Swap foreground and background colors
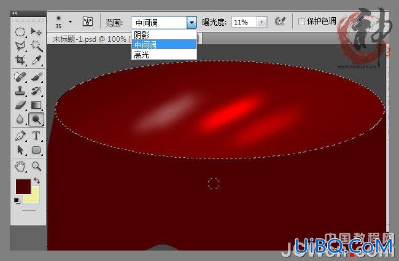Image resolution: width=399 pixels, height=261 pixels. pos(37,181)
